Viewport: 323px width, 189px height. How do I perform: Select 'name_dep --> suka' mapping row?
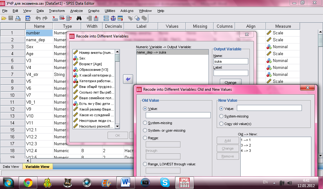click(173, 52)
